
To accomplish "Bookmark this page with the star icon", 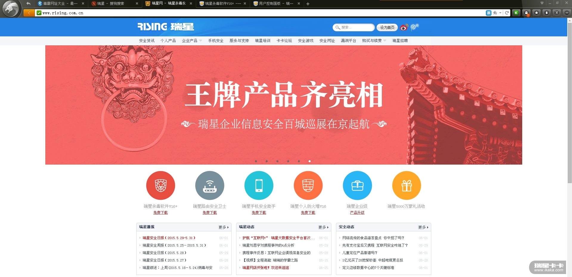I will pyautogui.click(x=495, y=13).
